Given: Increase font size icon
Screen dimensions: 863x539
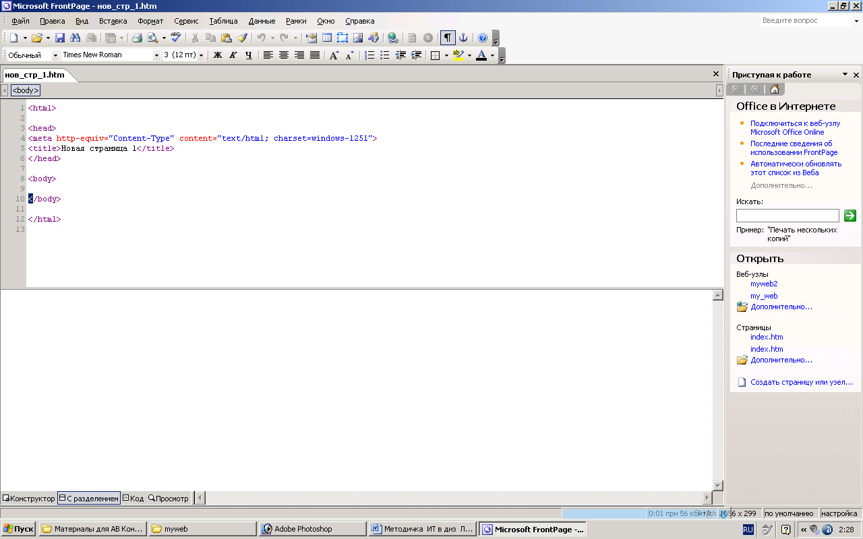Looking at the screenshot, I should [334, 55].
